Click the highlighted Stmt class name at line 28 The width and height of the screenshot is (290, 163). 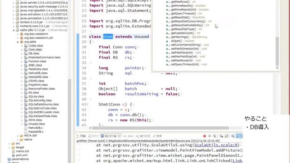(108, 37)
